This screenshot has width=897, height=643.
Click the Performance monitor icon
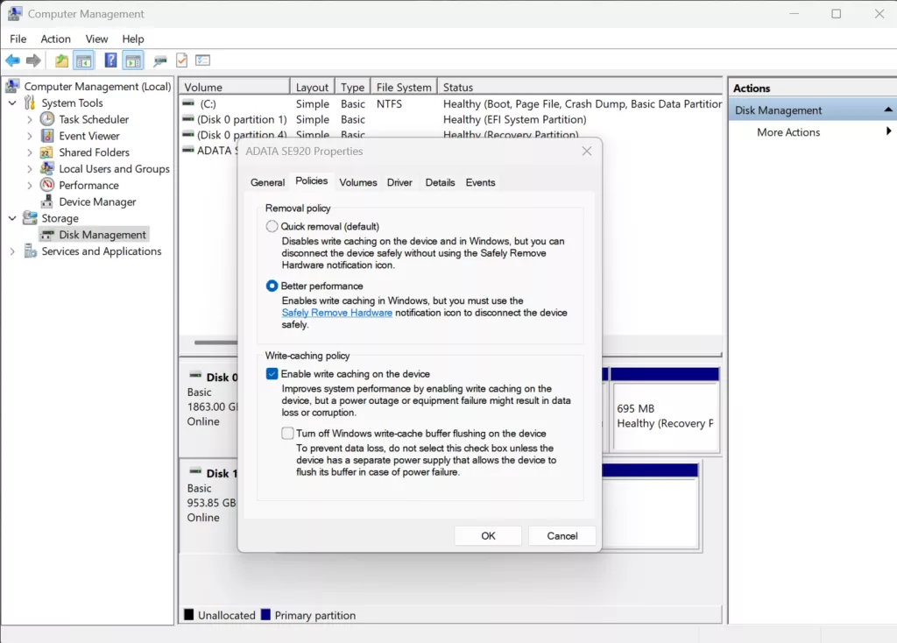[x=47, y=185]
